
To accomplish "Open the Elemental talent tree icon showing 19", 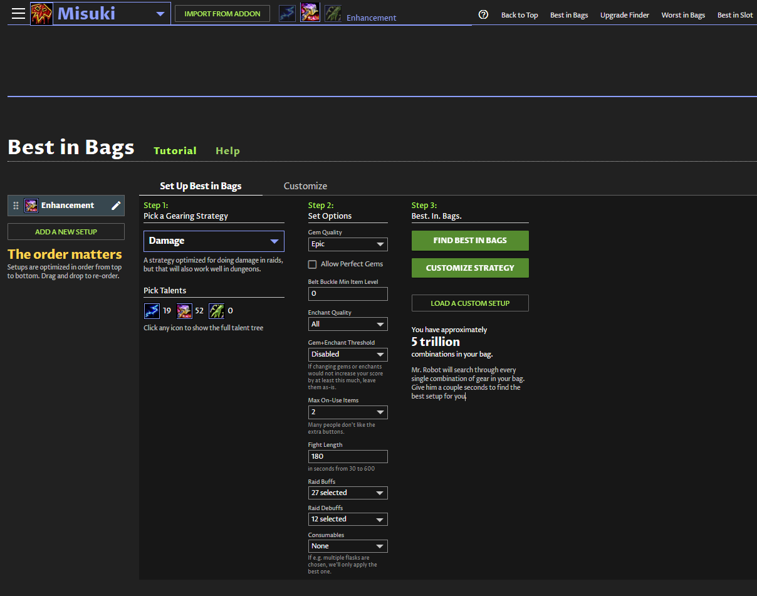I will click(x=152, y=311).
